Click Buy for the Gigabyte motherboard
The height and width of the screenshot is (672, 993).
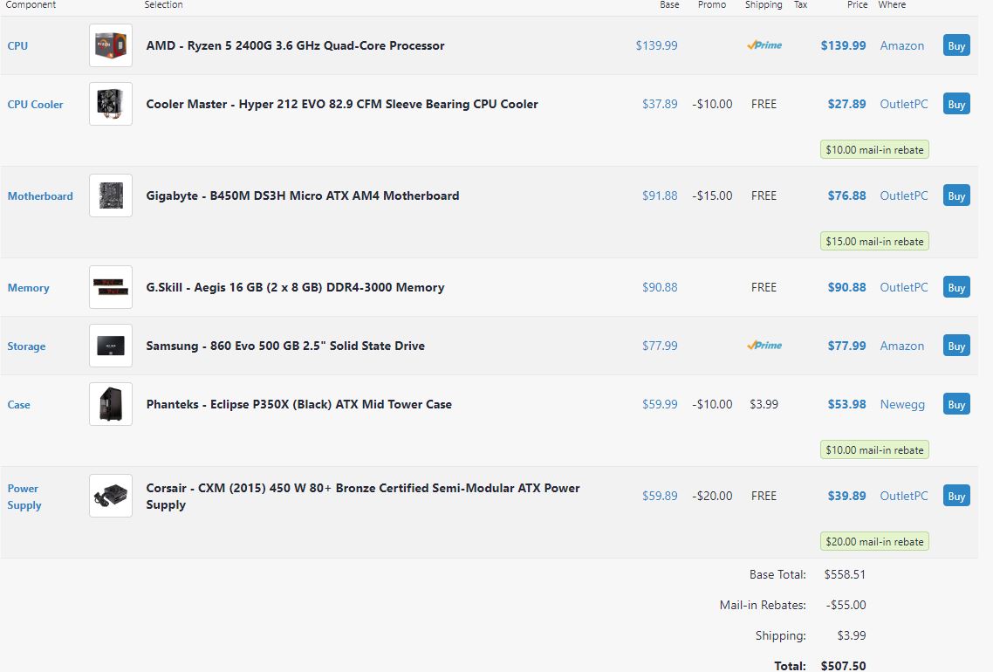coord(956,195)
